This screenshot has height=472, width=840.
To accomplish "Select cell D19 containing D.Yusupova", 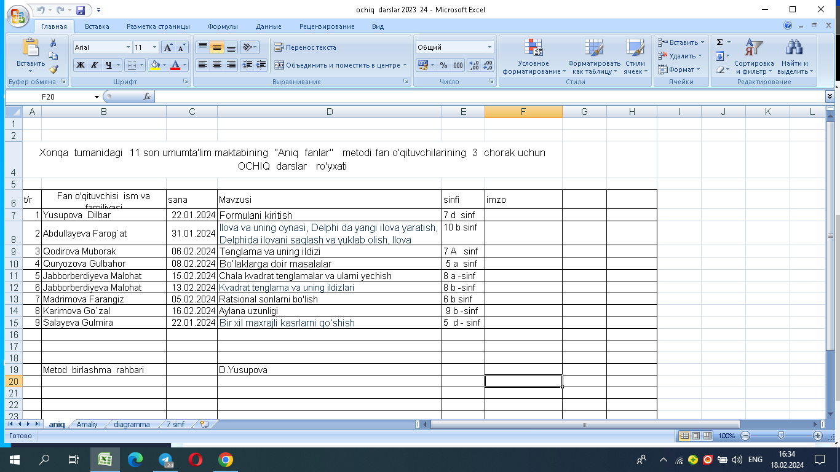I will point(329,370).
